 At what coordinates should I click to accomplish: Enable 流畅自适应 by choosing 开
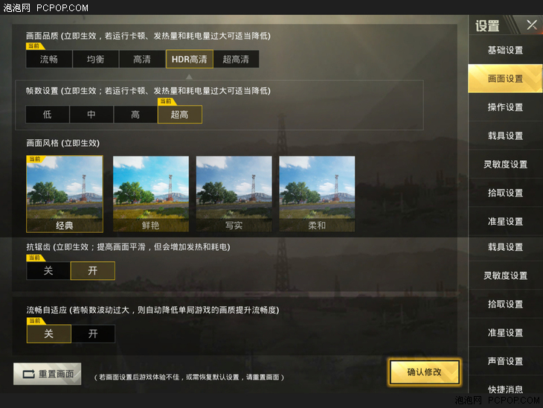pos(93,334)
